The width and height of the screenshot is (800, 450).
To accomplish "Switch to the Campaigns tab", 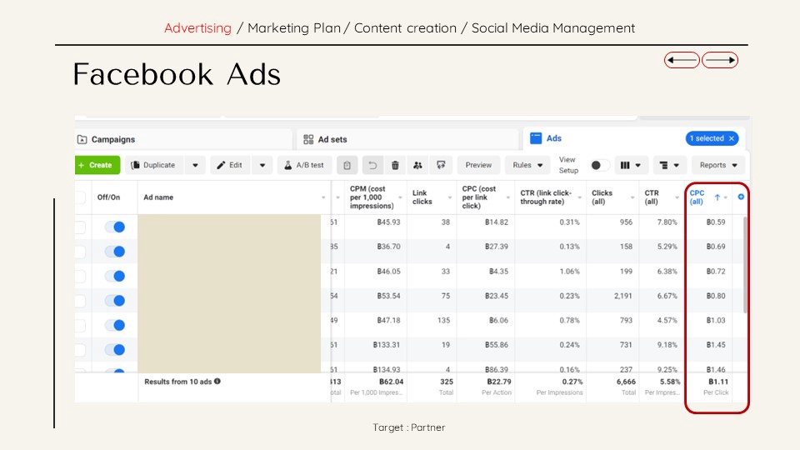I will pos(183,139).
